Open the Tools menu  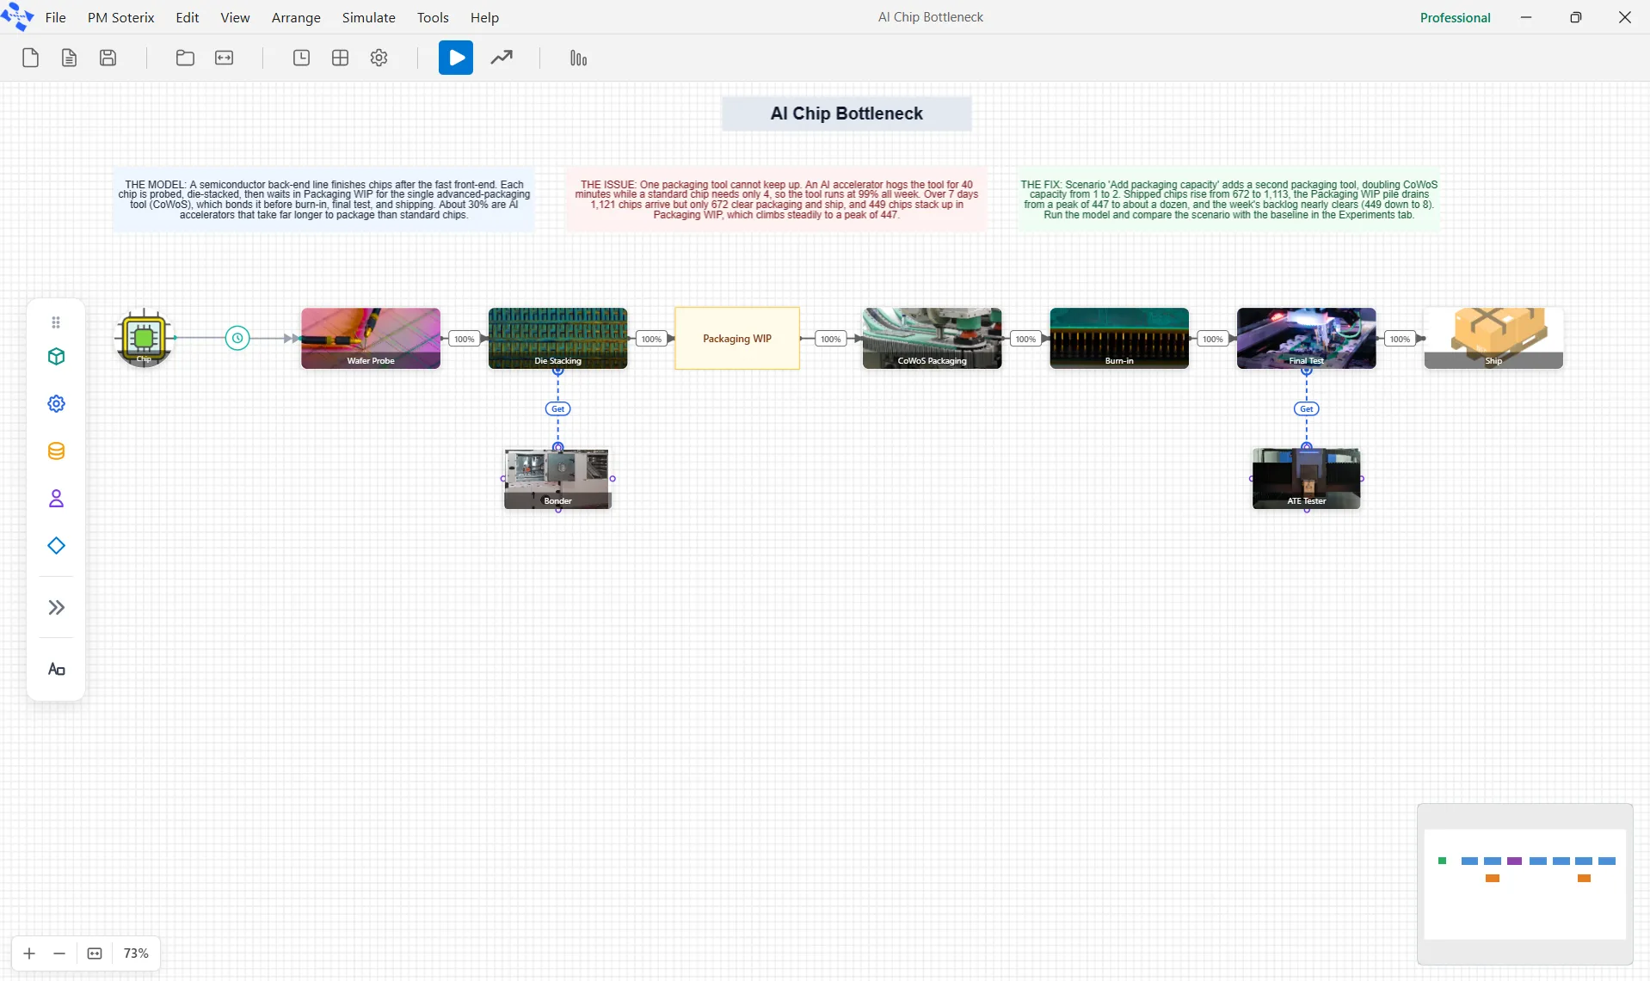(x=433, y=17)
